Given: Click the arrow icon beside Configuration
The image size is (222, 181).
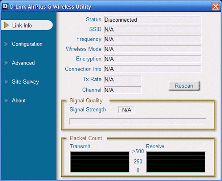Looking at the screenshot, I should (6, 44).
